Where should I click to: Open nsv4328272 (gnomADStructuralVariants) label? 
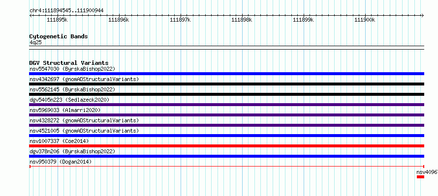(x=84, y=120)
